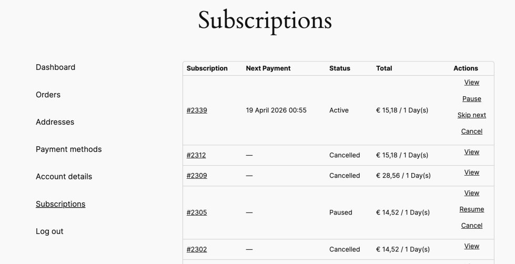Open subscription #2302
This screenshot has width=515, height=264.
[197, 249]
